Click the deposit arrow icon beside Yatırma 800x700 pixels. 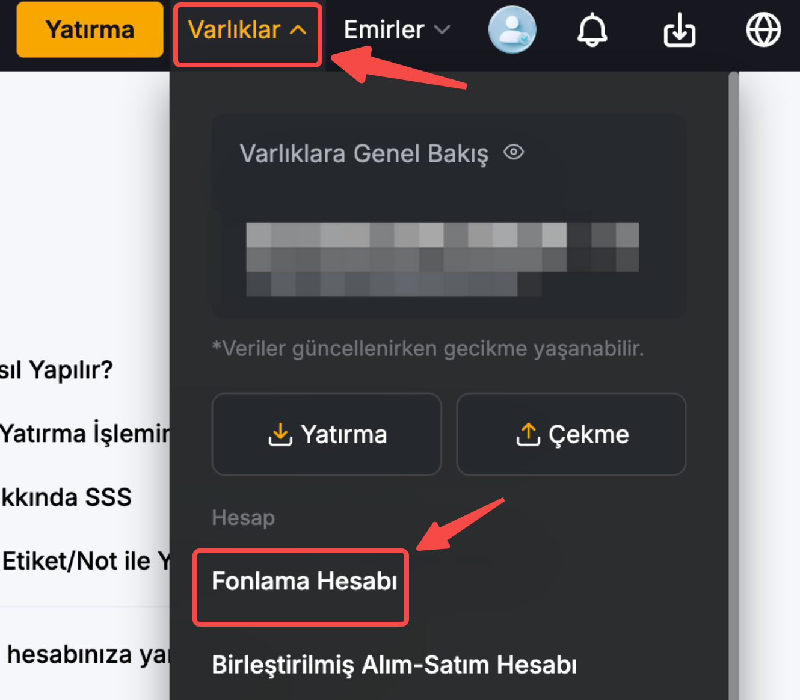[280, 434]
